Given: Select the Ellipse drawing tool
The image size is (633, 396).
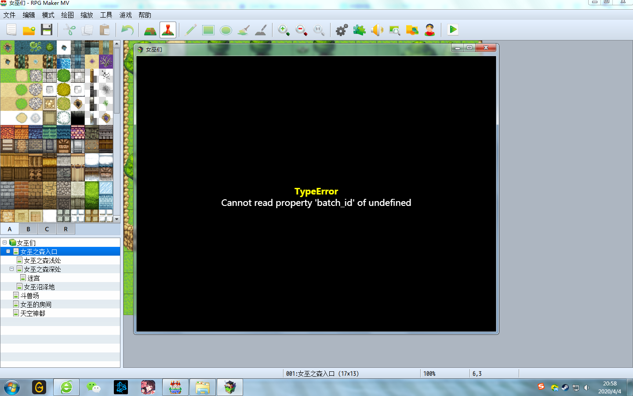Looking at the screenshot, I should (x=226, y=30).
